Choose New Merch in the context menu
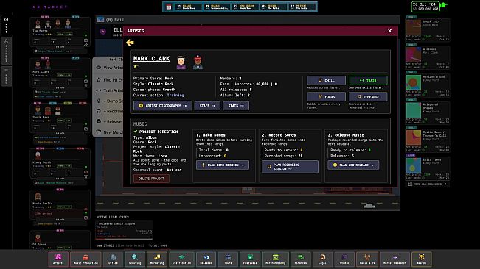 [109, 132]
